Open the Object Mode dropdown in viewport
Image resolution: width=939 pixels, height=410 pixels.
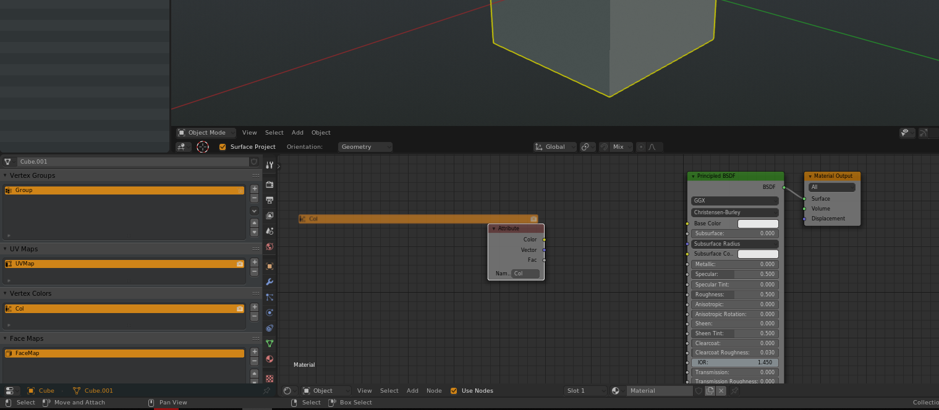tap(206, 133)
